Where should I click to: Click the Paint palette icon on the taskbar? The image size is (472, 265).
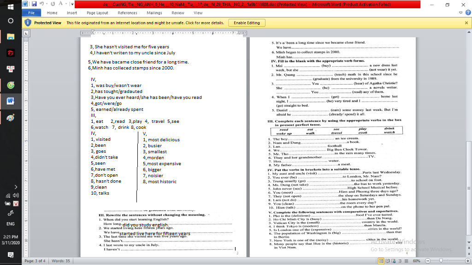click(11, 118)
